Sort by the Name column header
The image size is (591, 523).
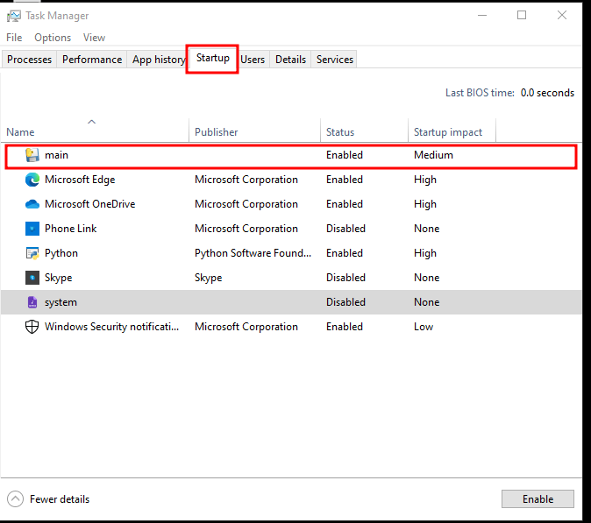point(20,132)
